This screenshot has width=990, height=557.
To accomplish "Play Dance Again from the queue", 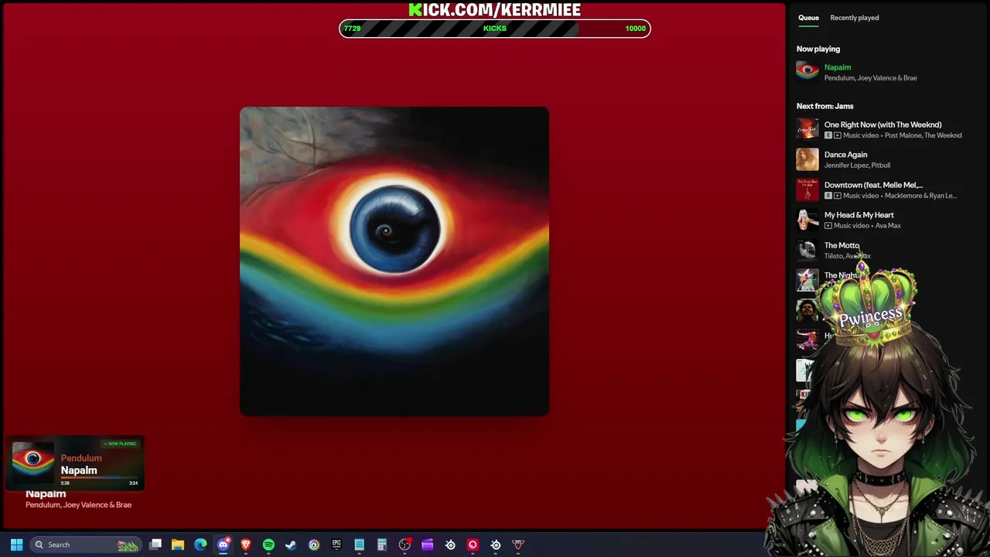I will tap(845, 155).
